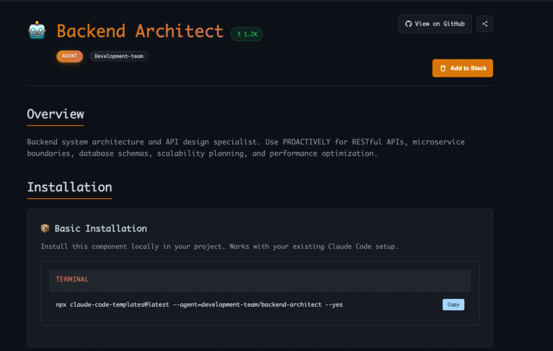
Task: Select the Development-team category tag
Action: click(x=119, y=56)
